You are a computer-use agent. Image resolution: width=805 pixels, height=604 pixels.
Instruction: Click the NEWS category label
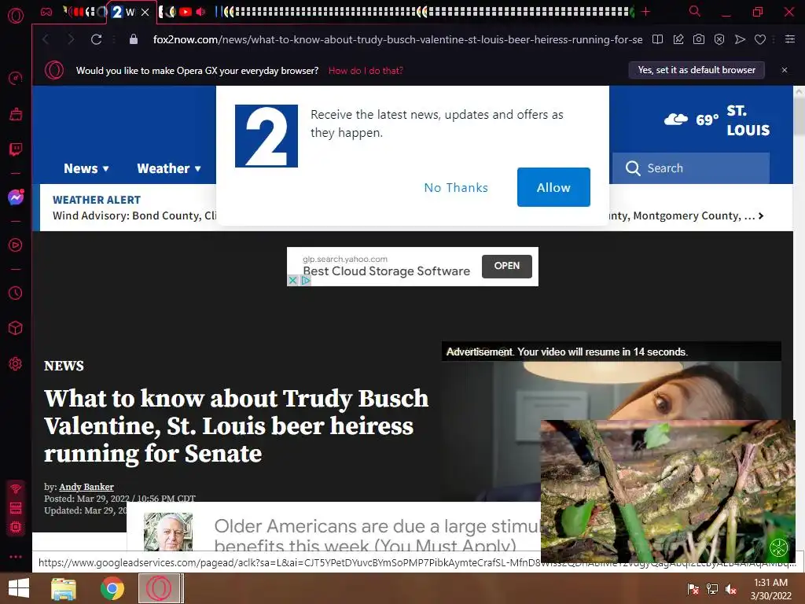pos(64,366)
